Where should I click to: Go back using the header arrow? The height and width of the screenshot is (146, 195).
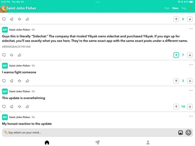click(x=3, y=8)
